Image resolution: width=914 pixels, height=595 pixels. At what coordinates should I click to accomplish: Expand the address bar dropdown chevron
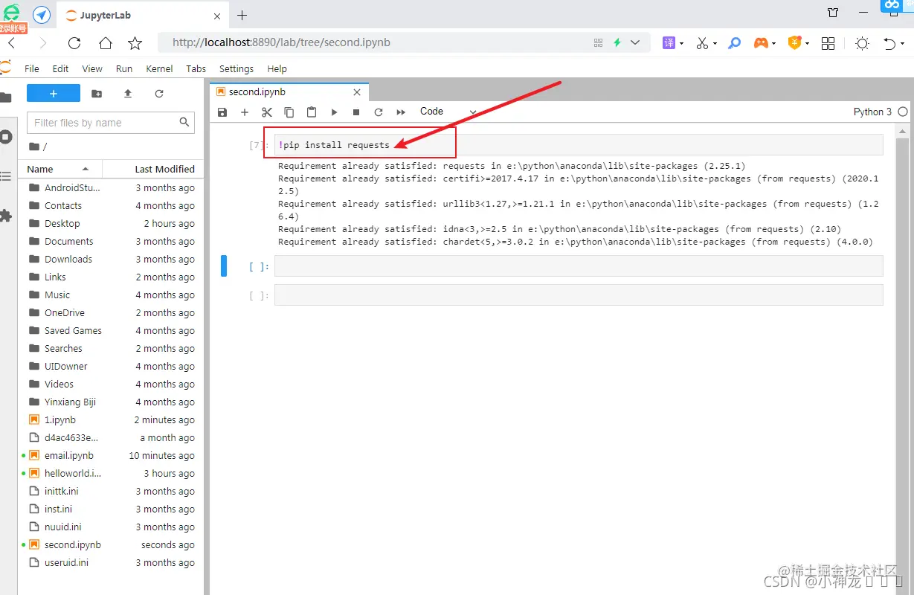[x=635, y=43]
